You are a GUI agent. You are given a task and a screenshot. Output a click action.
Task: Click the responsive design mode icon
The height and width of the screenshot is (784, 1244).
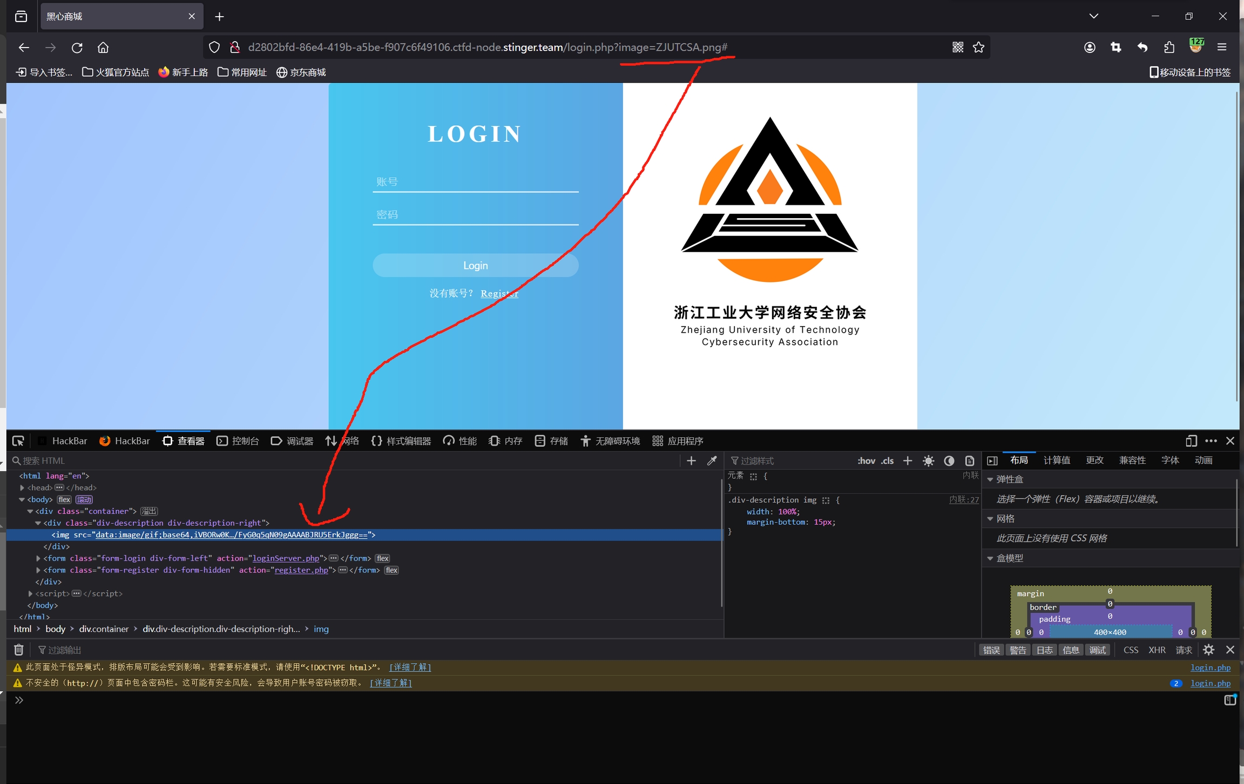pos(1191,441)
